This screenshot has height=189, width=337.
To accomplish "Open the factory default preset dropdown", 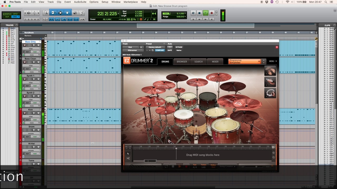I will point(155,47).
